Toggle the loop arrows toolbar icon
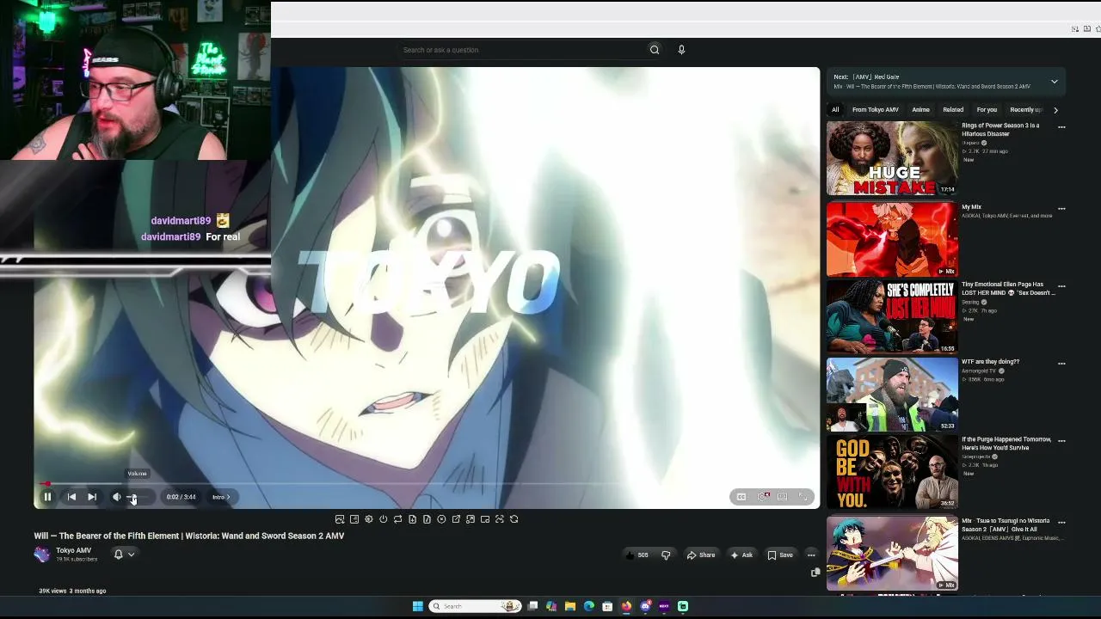 pyautogui.click(x=398, y=519)
